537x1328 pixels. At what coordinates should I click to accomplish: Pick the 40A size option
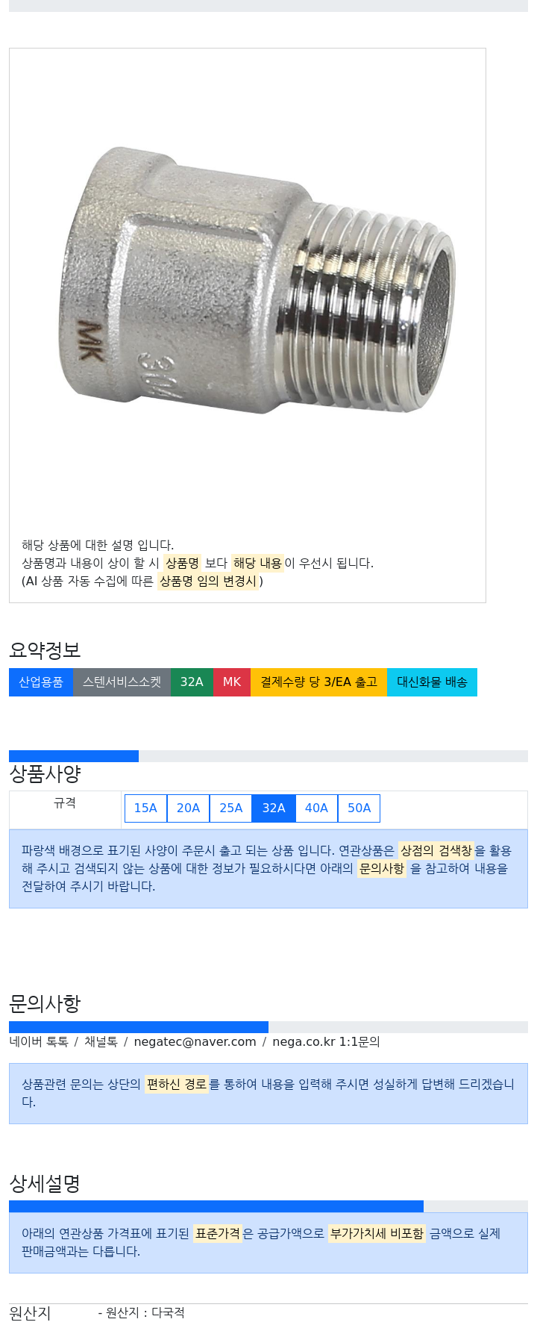click(x=316, y=808)
